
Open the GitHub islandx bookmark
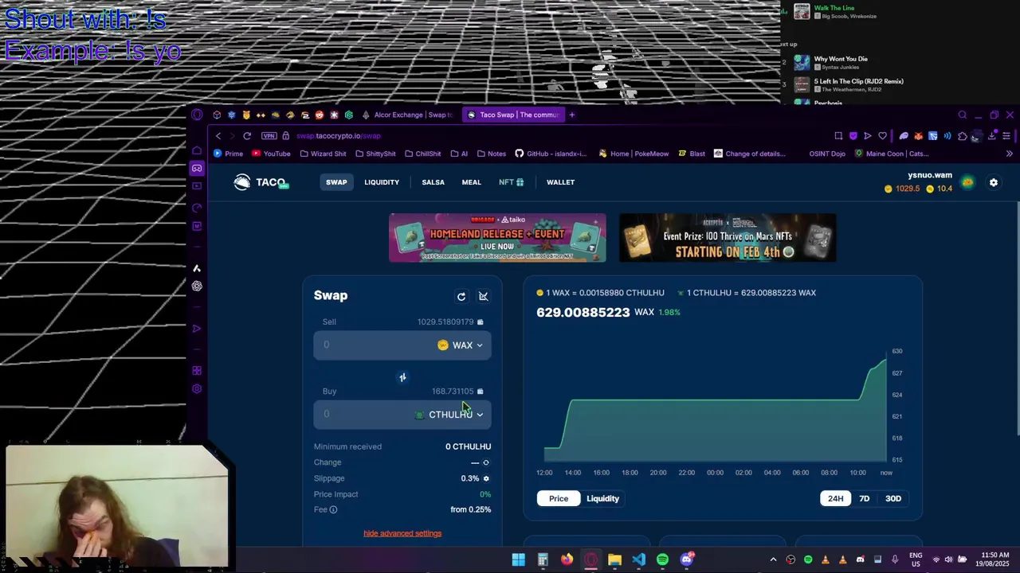click(x=551, y=154)
